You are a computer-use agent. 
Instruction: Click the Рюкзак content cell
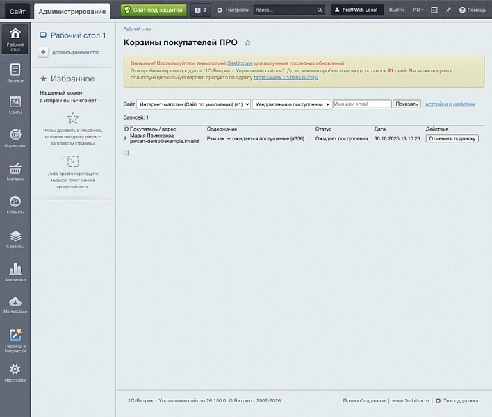tap(256, 138)
